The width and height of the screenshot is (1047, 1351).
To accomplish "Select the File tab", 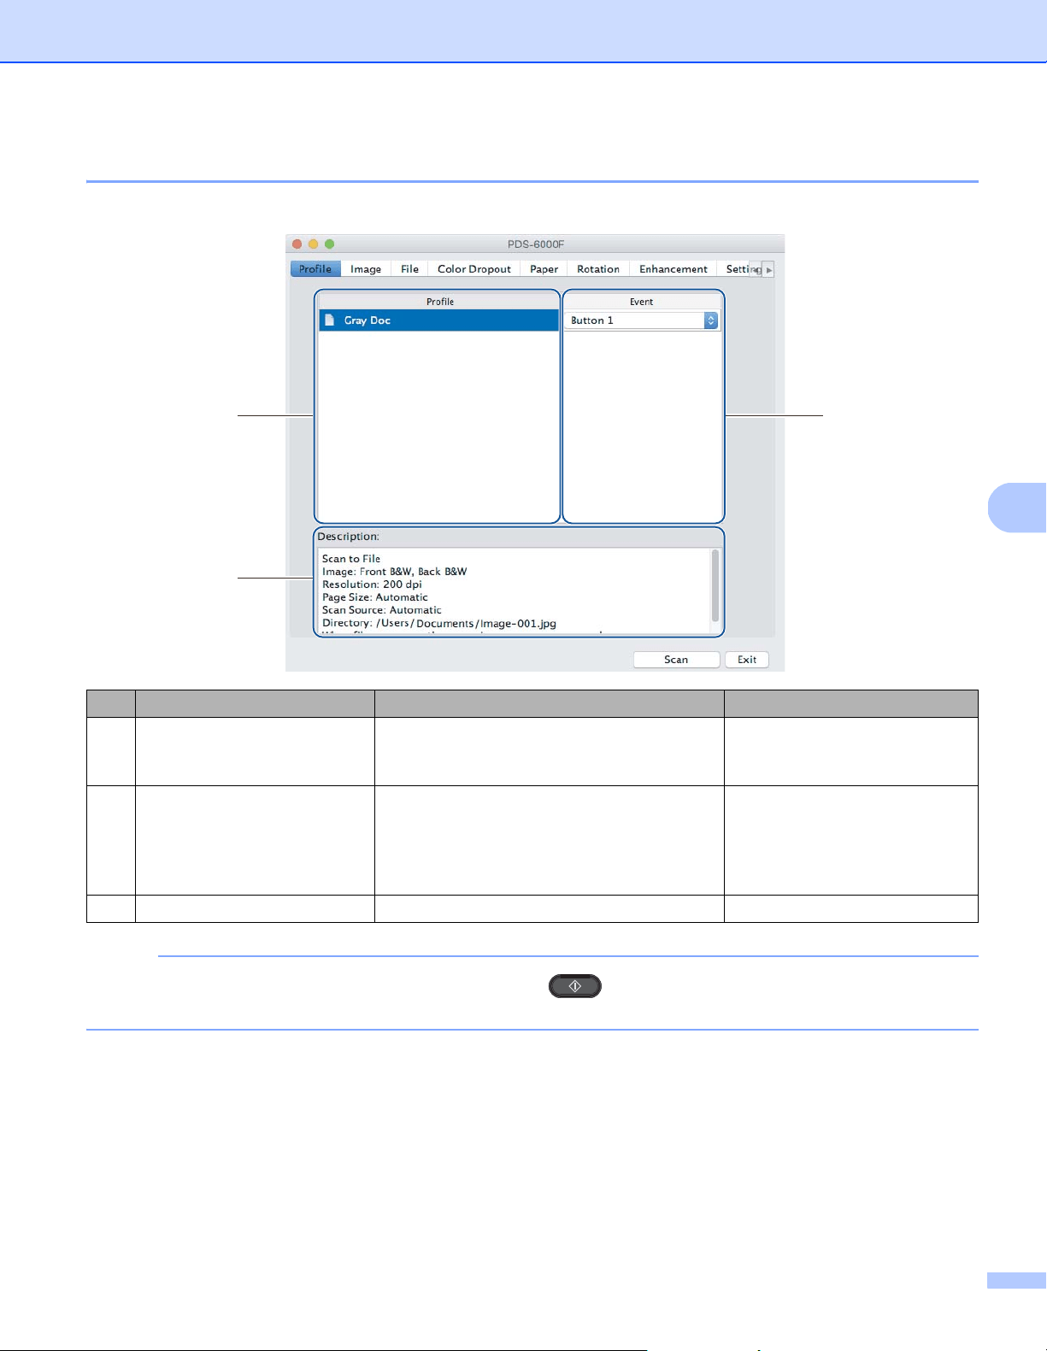I will (410, 269).
